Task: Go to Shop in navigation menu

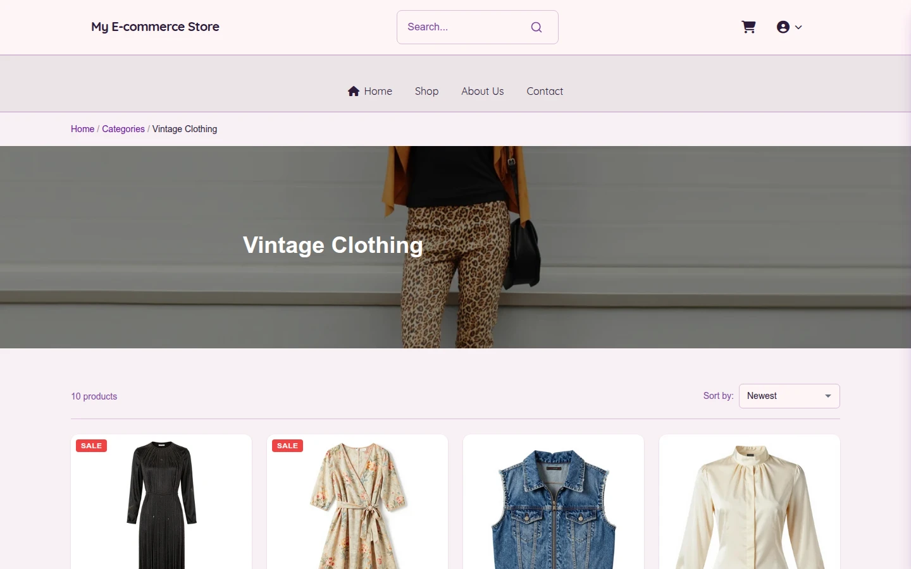Action: [x=426, y=91]
